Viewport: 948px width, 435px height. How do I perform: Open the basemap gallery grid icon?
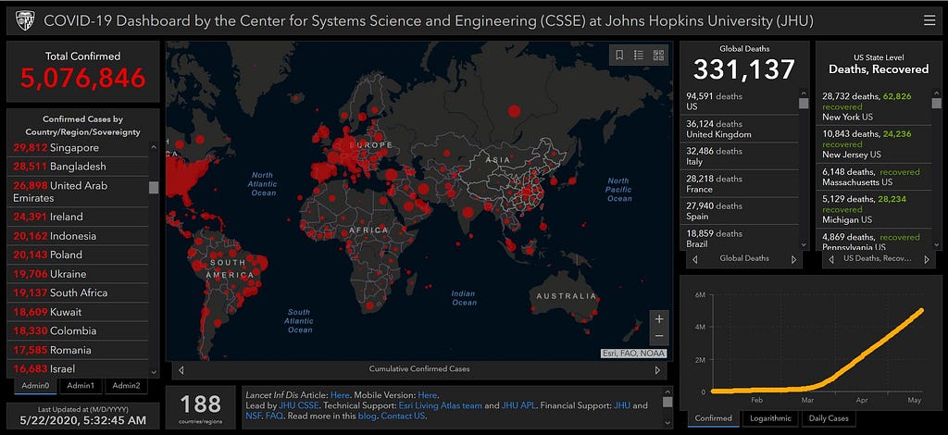pos(658,55)
